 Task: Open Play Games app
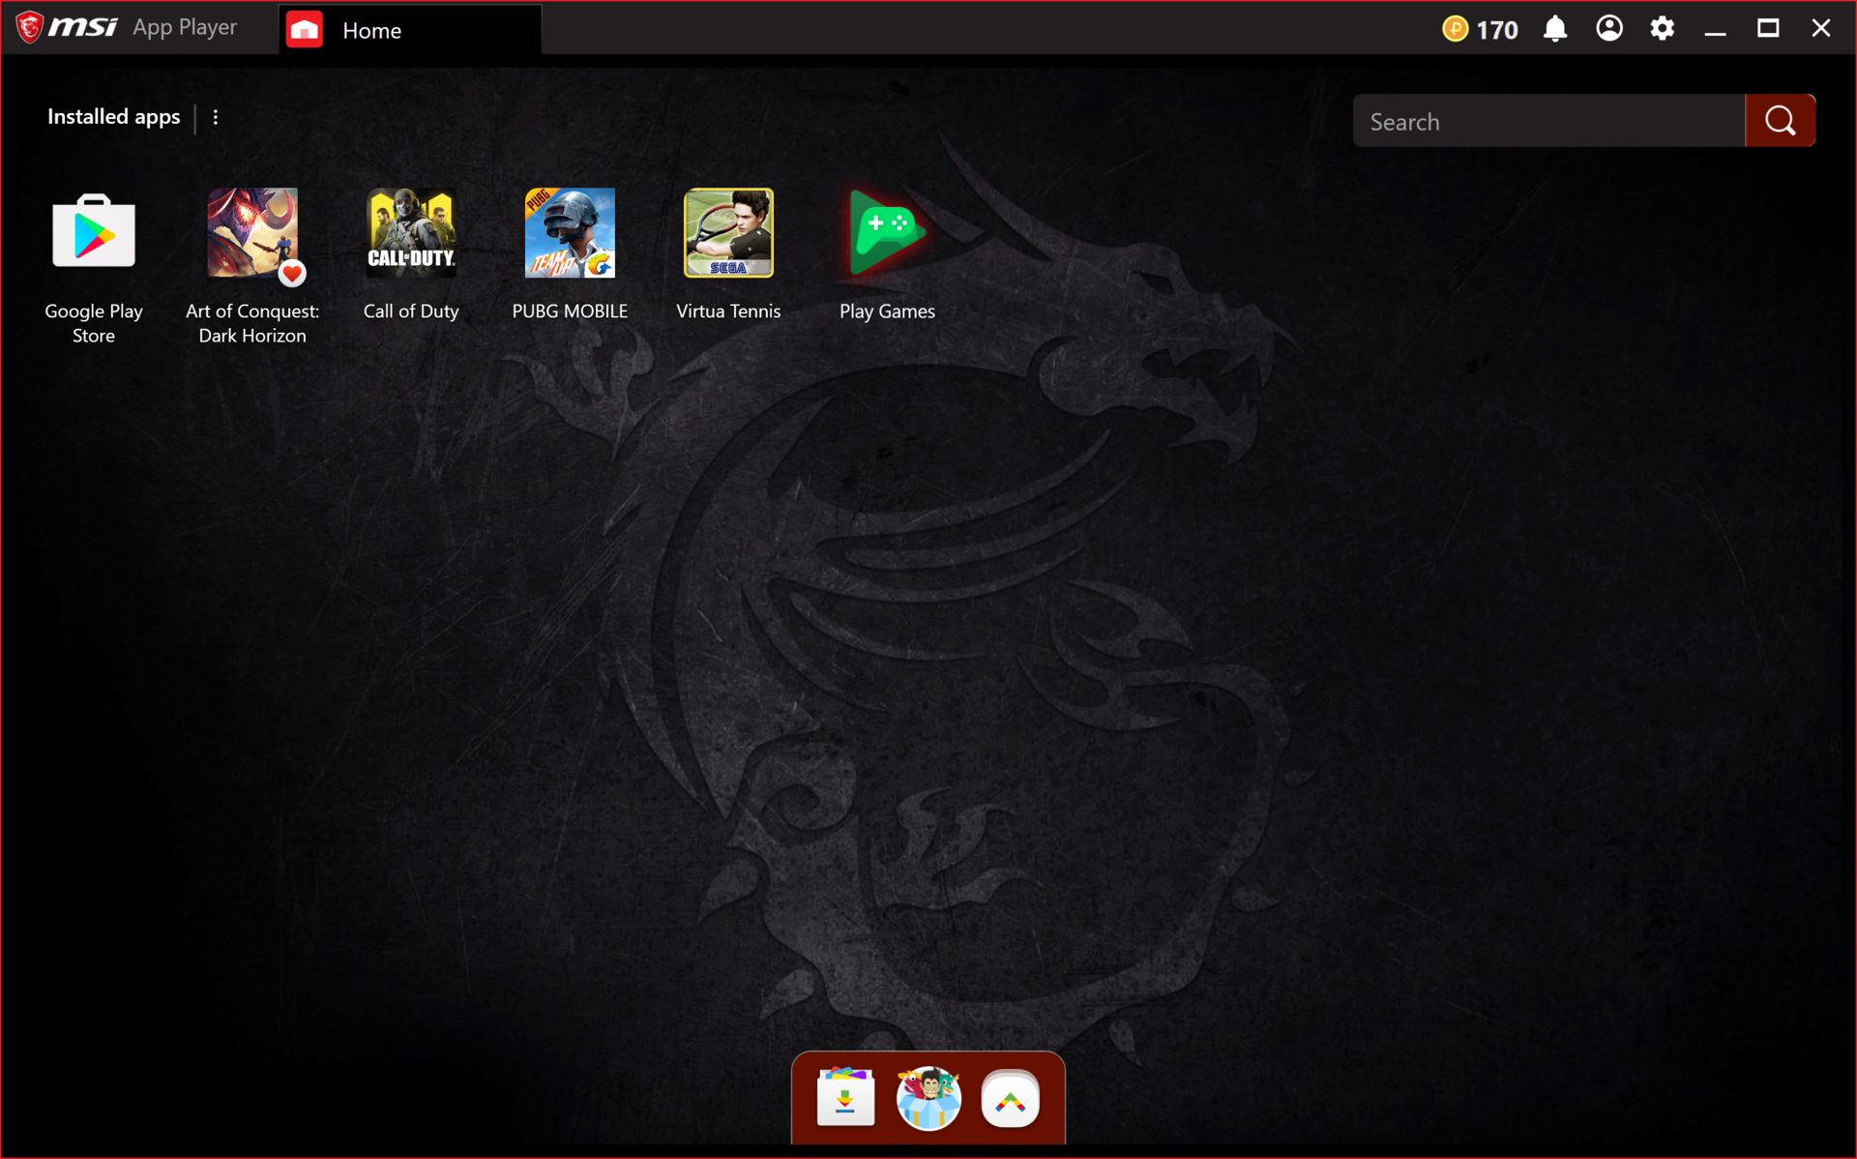887,233
